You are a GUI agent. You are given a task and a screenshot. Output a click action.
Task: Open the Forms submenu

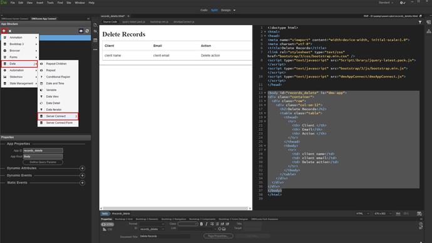pos(20,57)
